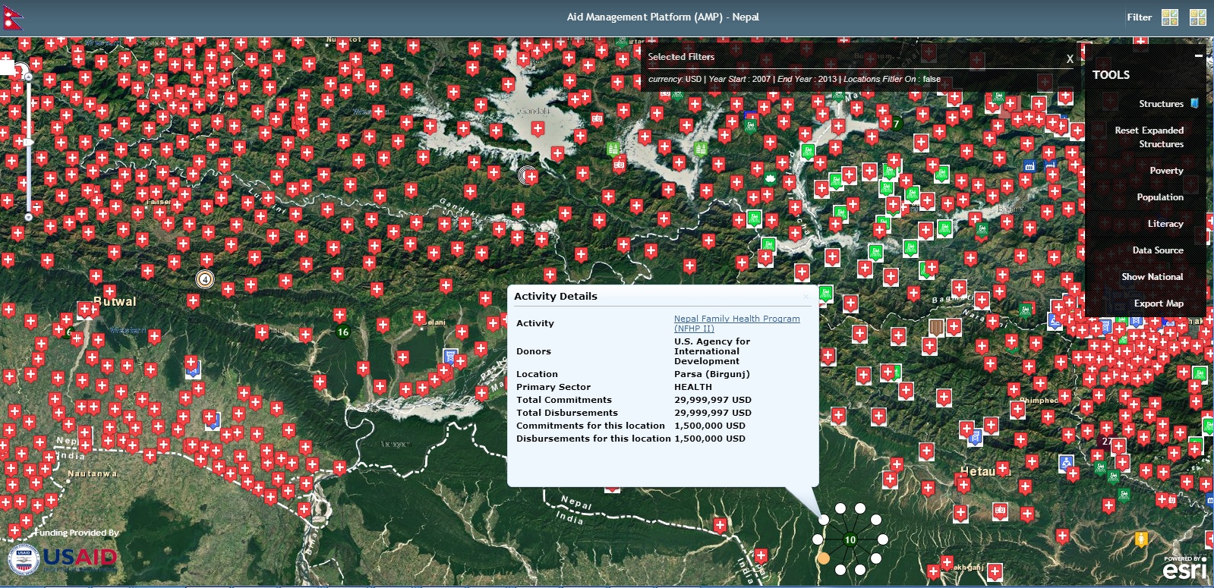Collapse the Tools panel with minus button

point(1199,55)
